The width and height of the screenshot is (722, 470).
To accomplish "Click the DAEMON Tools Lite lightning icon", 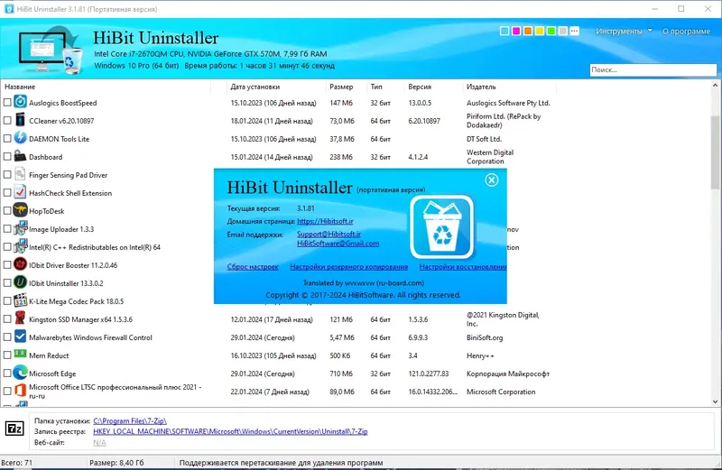I will pyautogui.click(x=20, y=138).
